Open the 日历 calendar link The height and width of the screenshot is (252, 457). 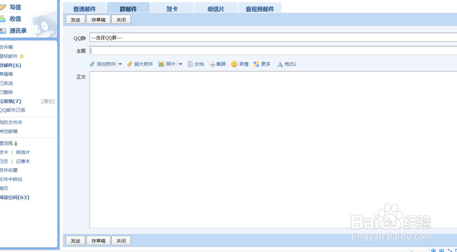coord(4,161)
